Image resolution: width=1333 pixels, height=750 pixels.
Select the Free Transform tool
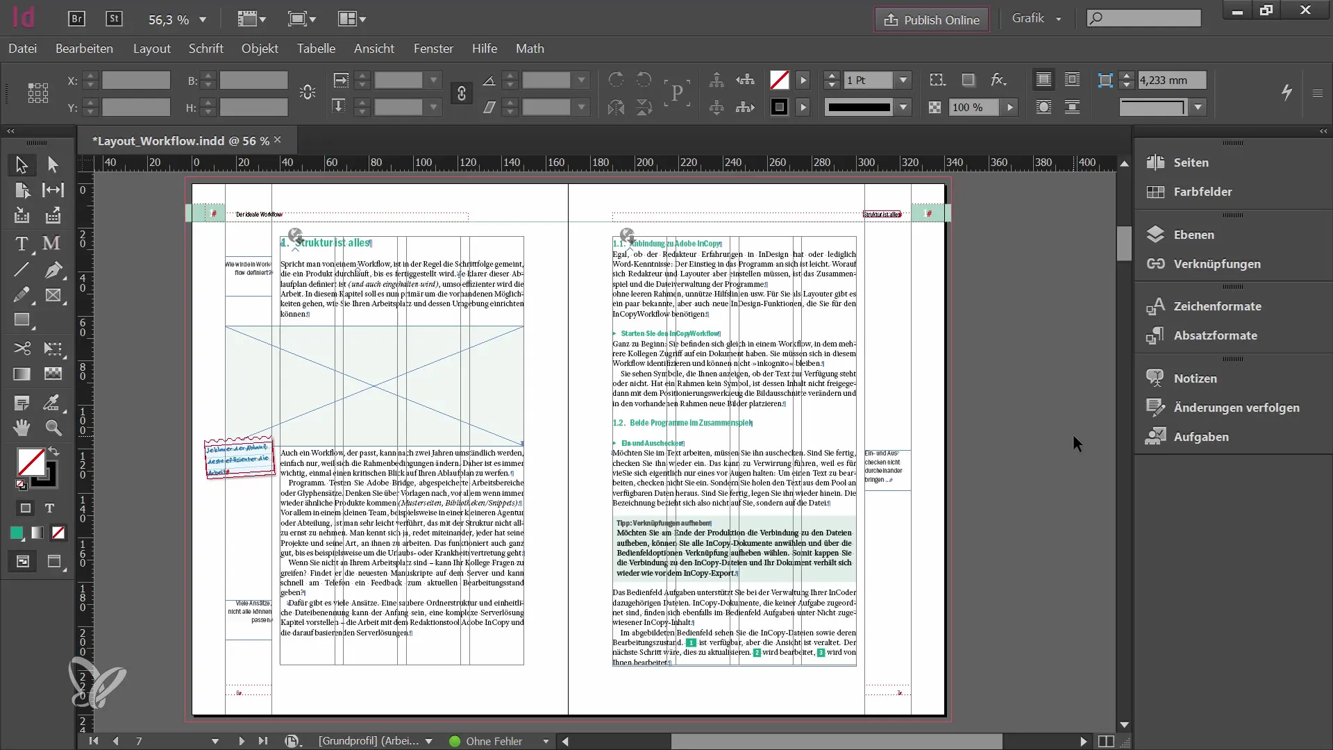[x=53, y=348]
